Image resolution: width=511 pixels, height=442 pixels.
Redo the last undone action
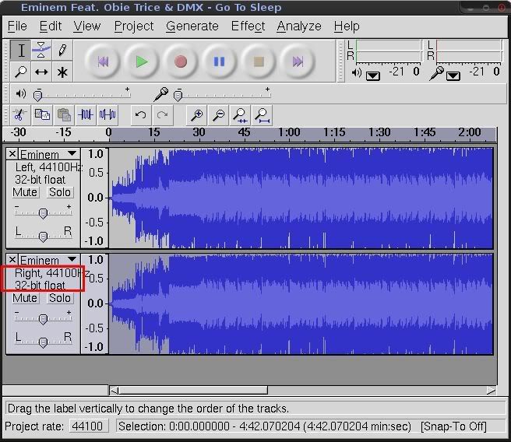tap(162, 115)
